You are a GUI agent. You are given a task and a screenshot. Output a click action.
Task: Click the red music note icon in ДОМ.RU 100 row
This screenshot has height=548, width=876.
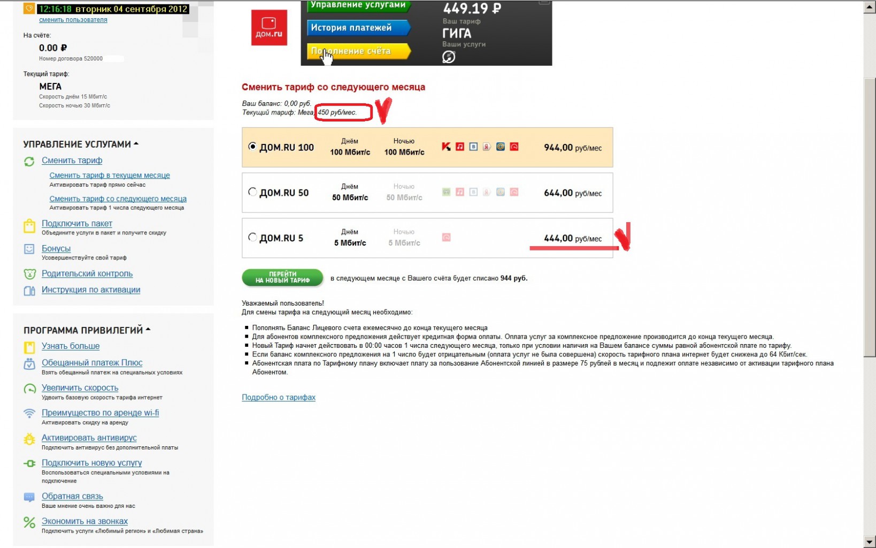tap(460, 147)
